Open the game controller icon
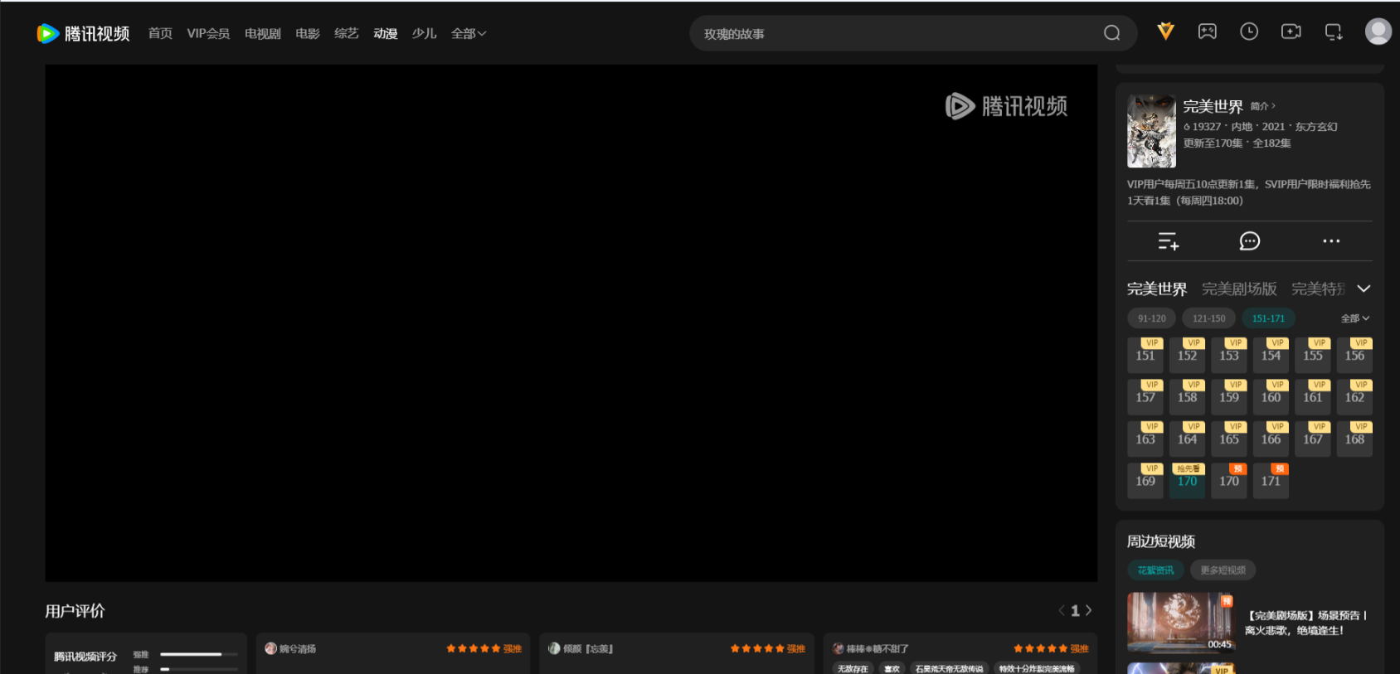This screenshot has height=674, width=1400. [x=1207, y=32]
